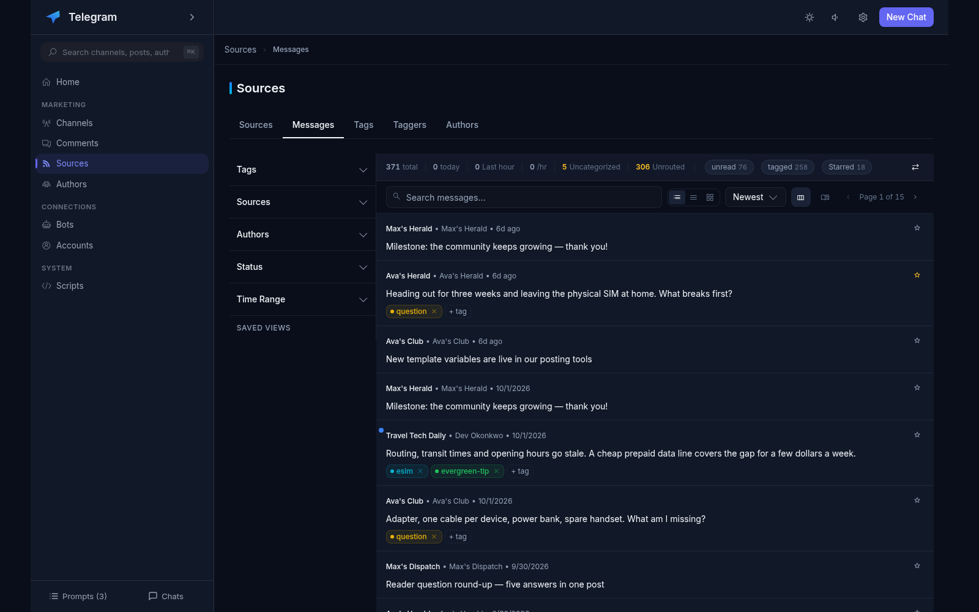
Task: Select the reader layout book icon
Action: coord(825,197)
